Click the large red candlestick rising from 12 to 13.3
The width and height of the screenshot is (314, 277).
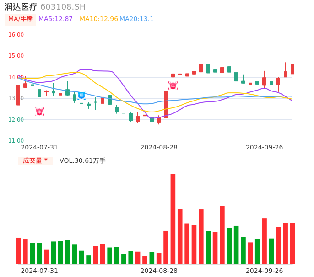(166, 105)
